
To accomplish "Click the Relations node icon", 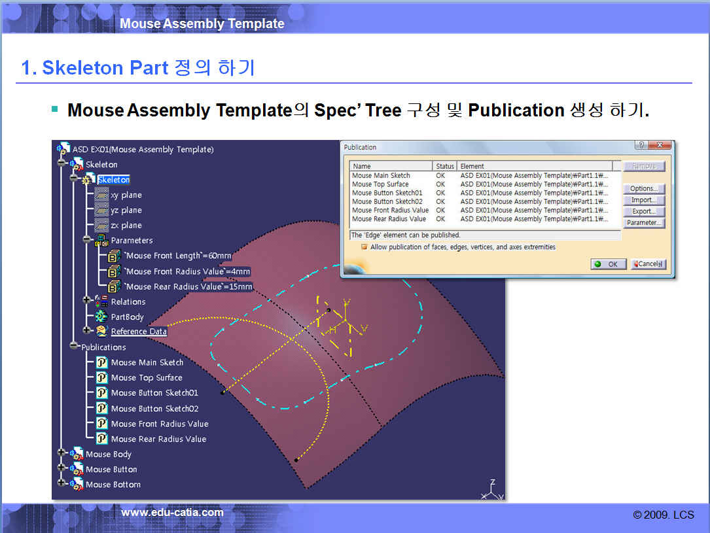I will [101, 301].
